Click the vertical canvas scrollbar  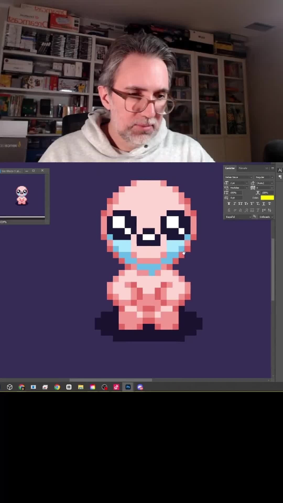pyautogui.click(x=273, y=269)
